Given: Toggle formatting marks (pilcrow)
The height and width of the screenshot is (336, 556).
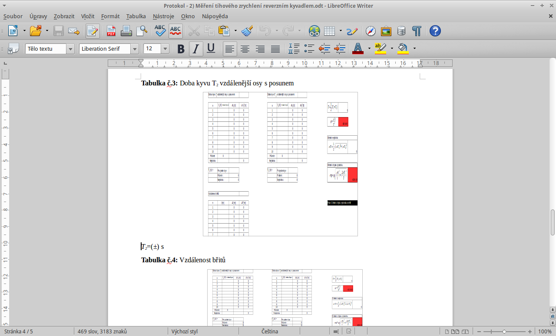Looking at the screenshot, I should click(417, 31).
